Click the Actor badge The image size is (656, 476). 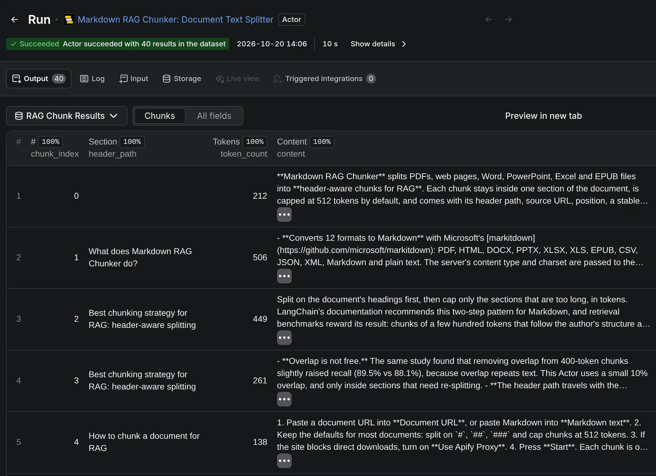[x=292, y=20]
